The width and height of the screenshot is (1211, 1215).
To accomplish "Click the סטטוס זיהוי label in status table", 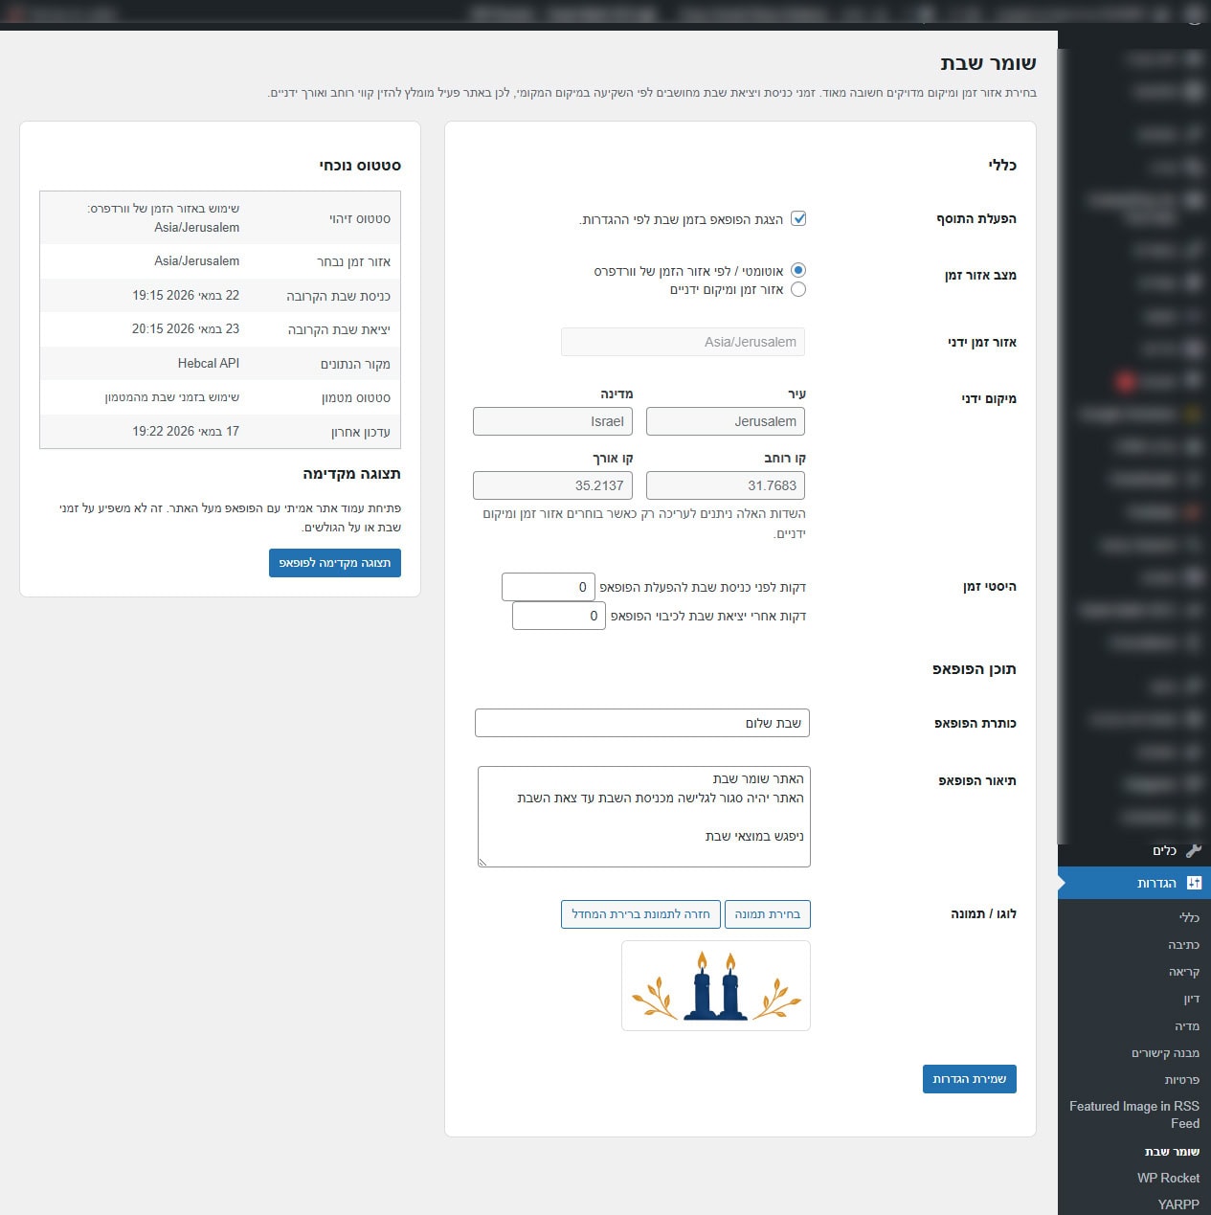I will (x=360, y=218).
